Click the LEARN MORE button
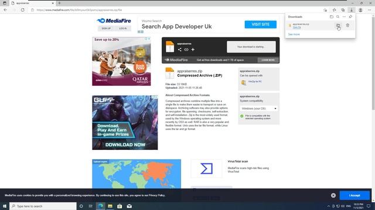 click(x=268, y=60)
